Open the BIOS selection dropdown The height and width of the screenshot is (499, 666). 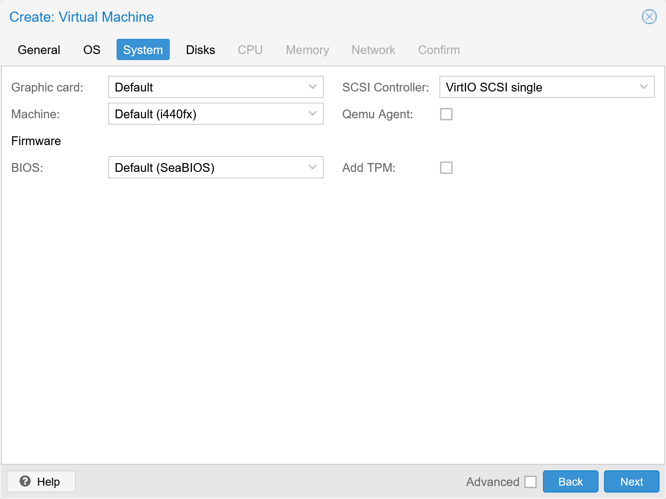click(x=215, y=167)
